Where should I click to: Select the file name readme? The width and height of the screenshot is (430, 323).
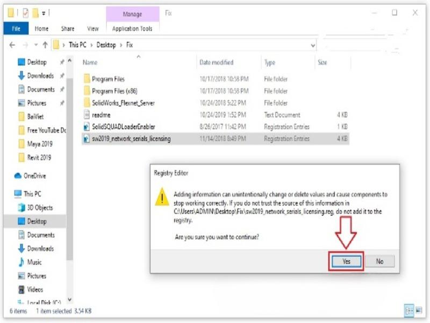point(101,115)
